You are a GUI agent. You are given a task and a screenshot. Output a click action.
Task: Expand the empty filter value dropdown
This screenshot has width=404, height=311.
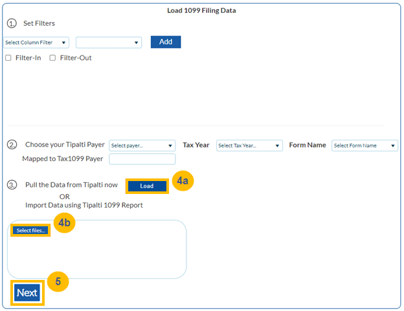[109, 43]
